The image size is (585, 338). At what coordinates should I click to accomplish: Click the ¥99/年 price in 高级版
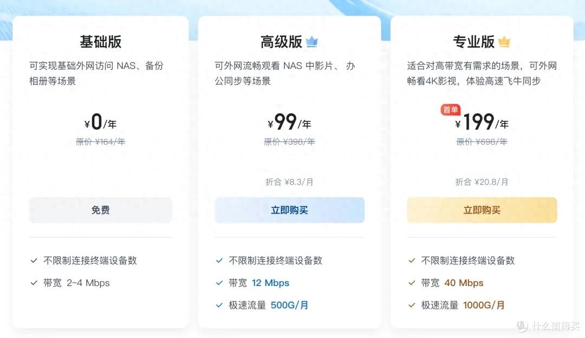click(x=289, y=123)
